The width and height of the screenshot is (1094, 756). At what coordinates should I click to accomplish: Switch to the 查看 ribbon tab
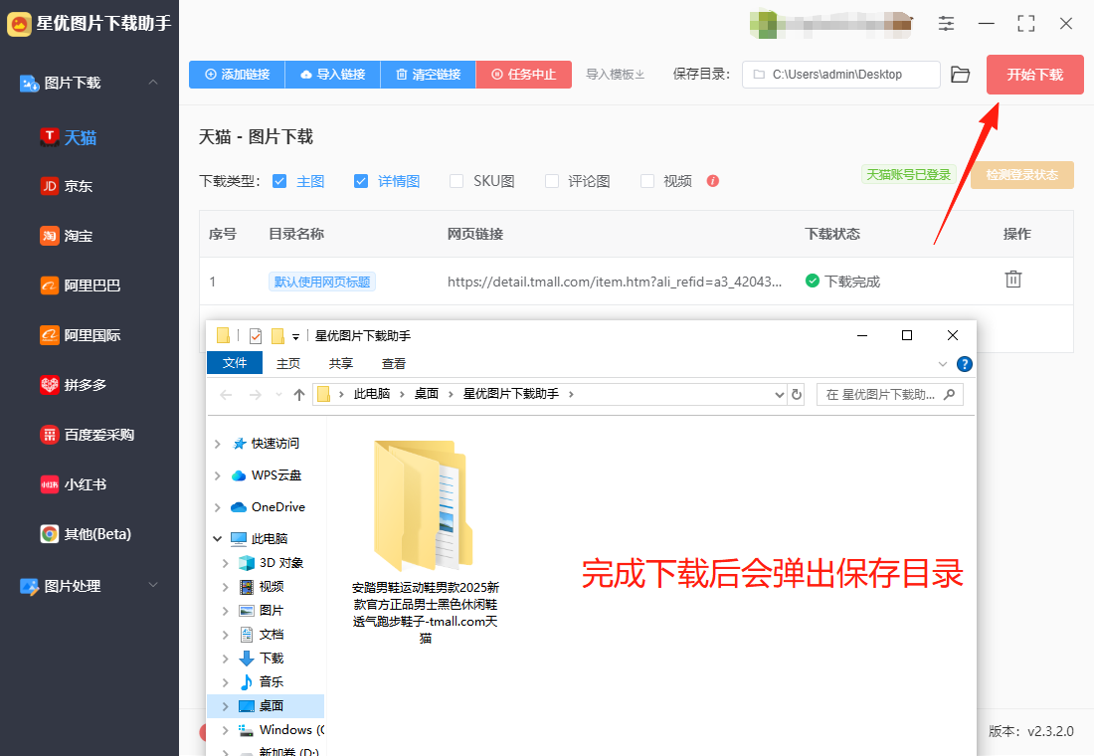[394, 364]
